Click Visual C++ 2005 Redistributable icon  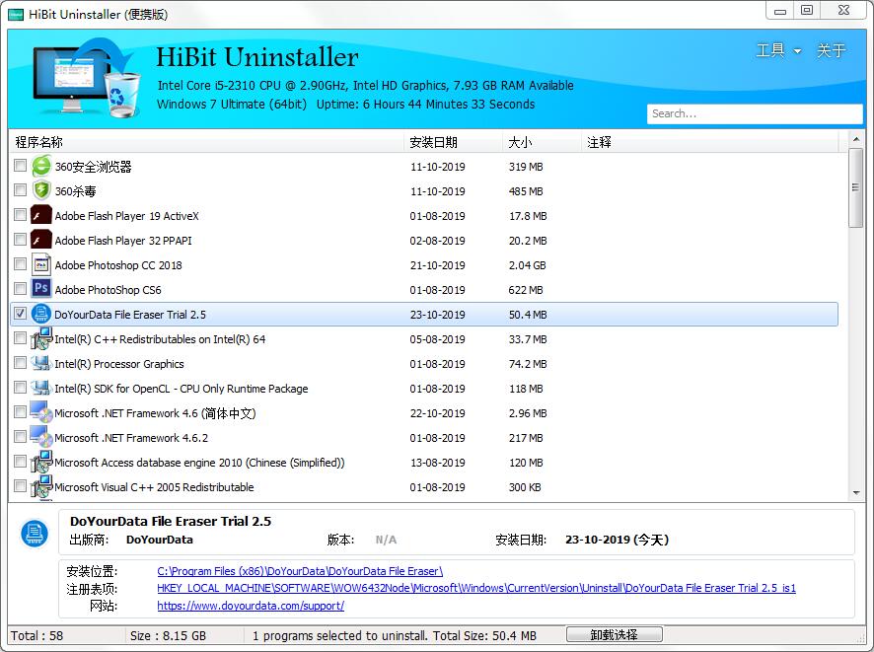(x=41, y=486)
